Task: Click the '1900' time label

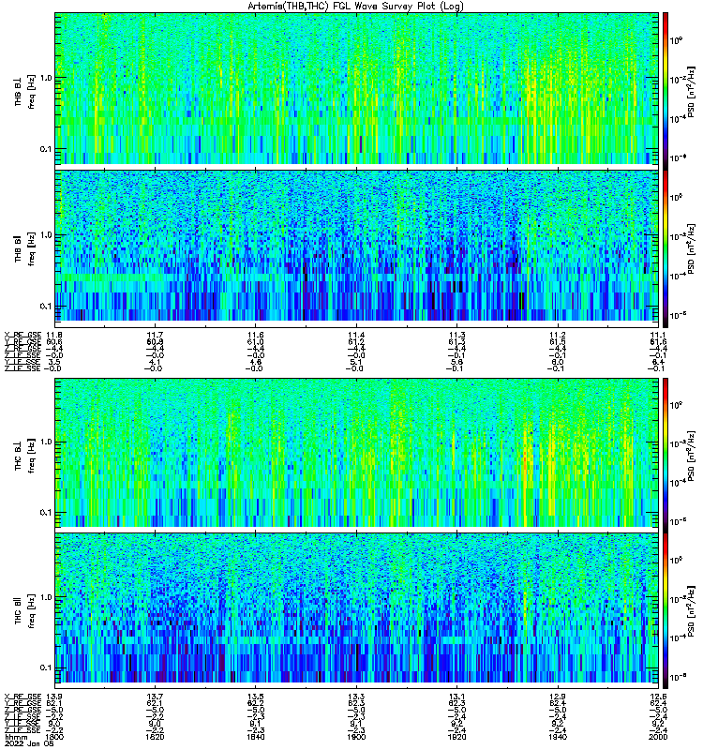Action: click(356, 737)
